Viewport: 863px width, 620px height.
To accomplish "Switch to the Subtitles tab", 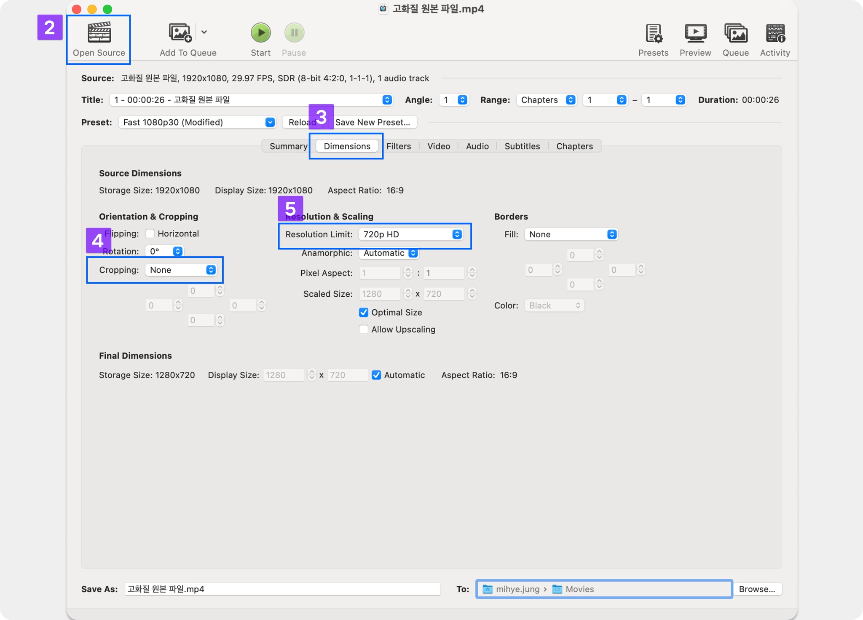I will (x=522, y=146).
